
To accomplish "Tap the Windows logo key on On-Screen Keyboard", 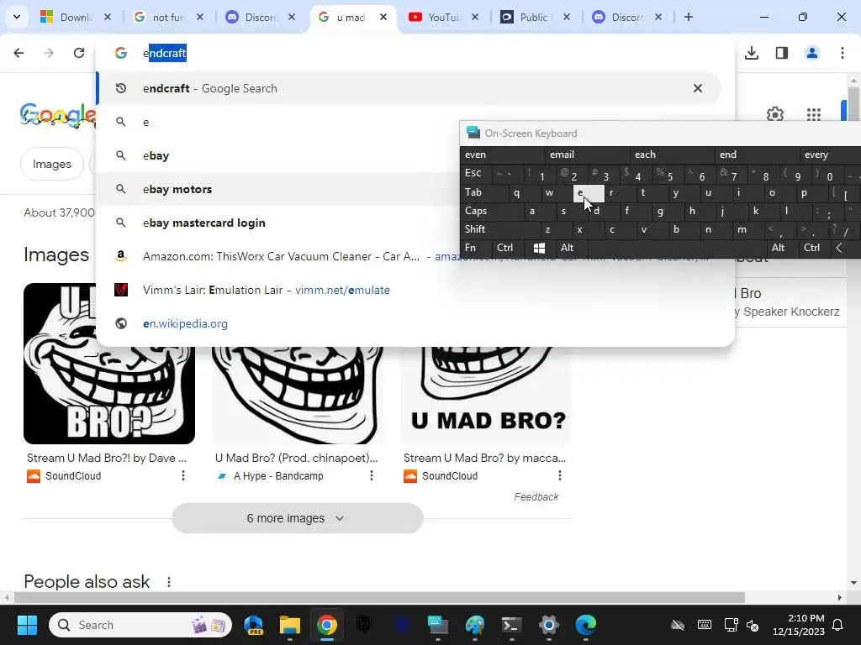I will click(x=539, y=248).
